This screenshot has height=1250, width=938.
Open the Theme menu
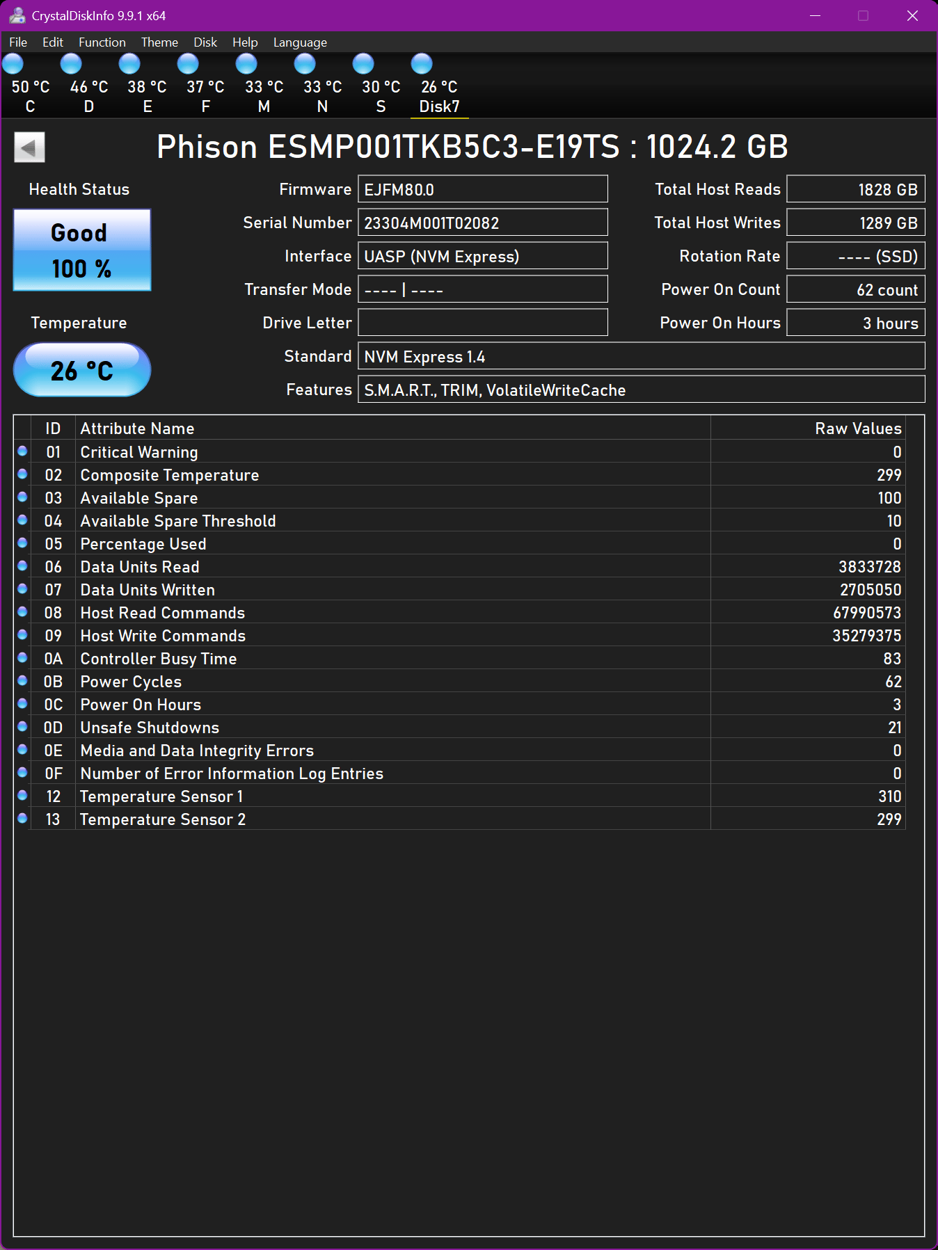coord(159,42)
